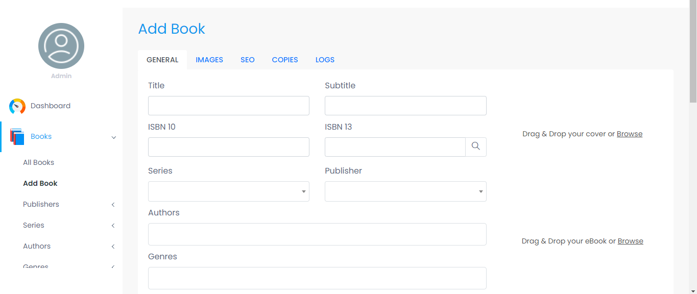The width and height of the screenshot is (697, 294).
Task: Click the Admin profile avatar icon
Action: point(61,46)
